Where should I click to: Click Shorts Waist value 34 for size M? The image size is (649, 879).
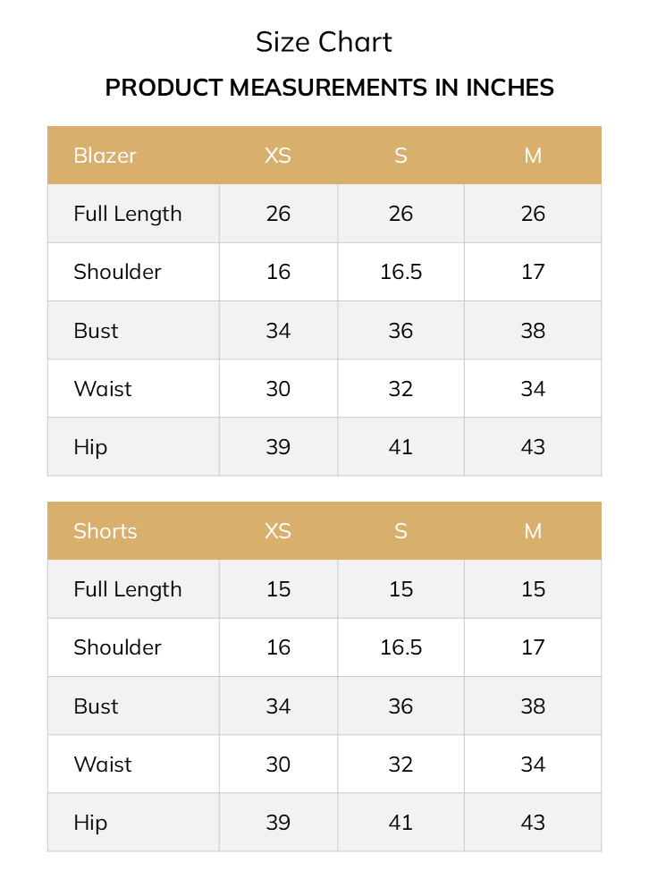[x=533, y=765]
